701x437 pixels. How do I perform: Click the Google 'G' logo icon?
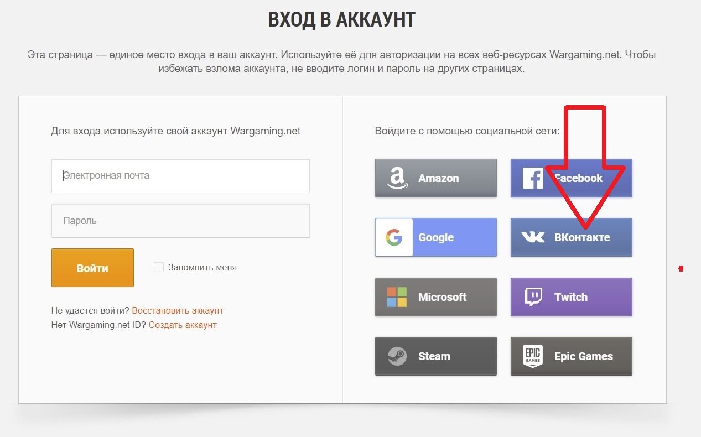click(x=394, y=238)
